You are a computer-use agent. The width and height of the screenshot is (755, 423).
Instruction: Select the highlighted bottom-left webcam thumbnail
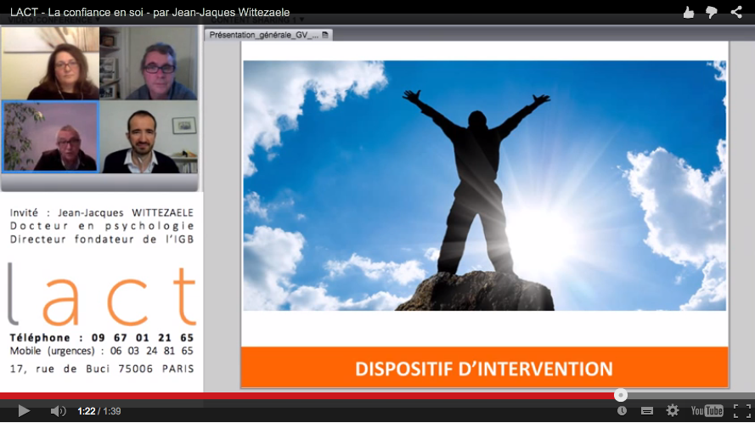(50, 138)
